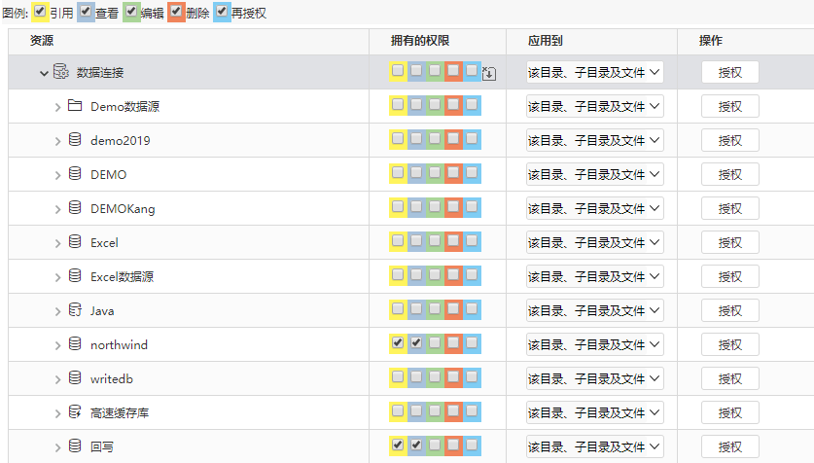Image resolution: width=814 pixels, height=463 pixels.
Task: Click the 查看 legend swatch
Action: point(86,12)
